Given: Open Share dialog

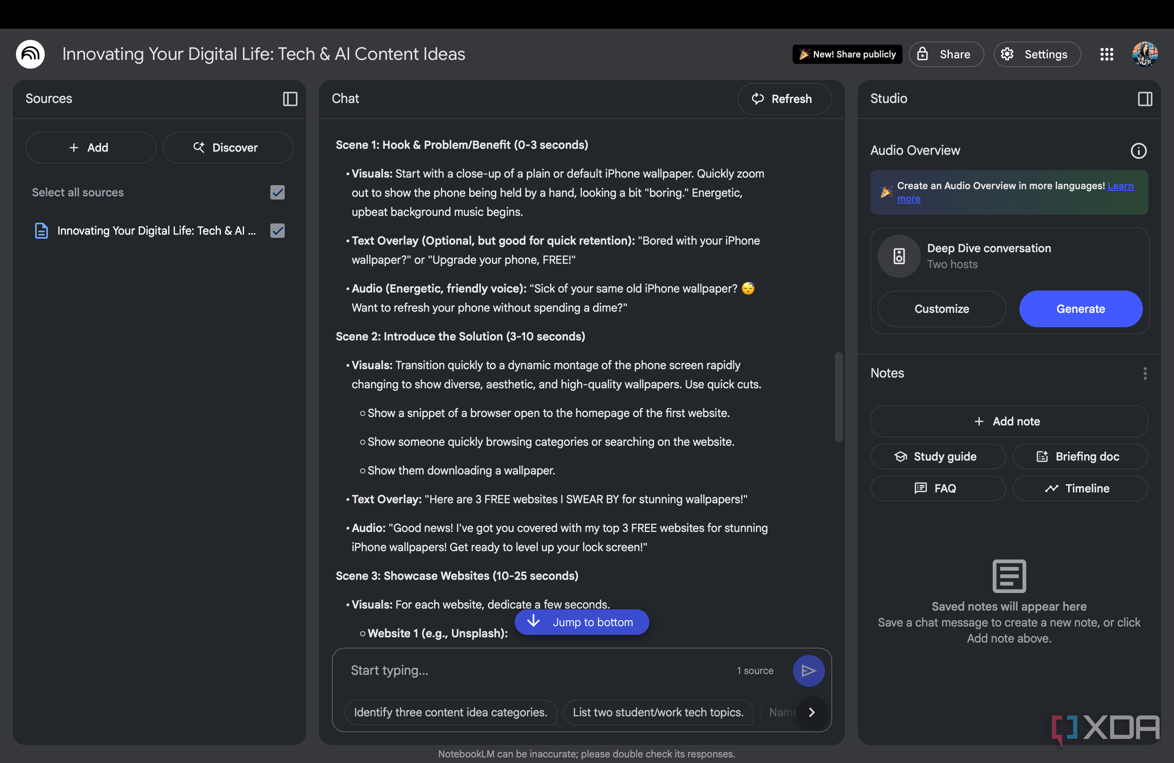Looking at the screenshot, I should 946,54.
